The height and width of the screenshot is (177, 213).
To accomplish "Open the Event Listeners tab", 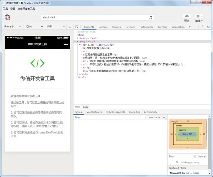I will point(94,112).
